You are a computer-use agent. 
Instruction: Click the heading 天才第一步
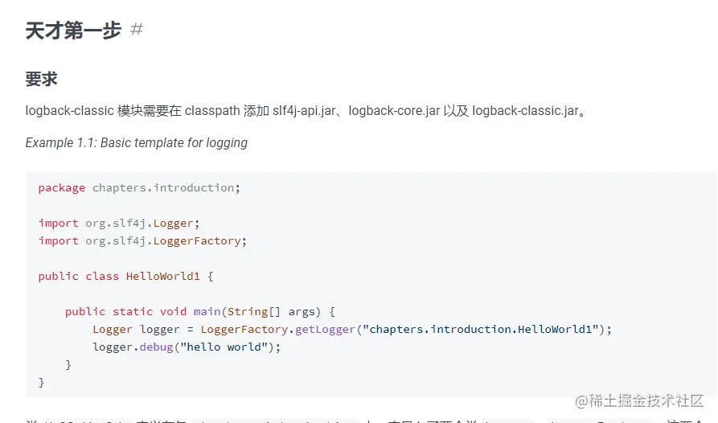click(x=73, y=31)
